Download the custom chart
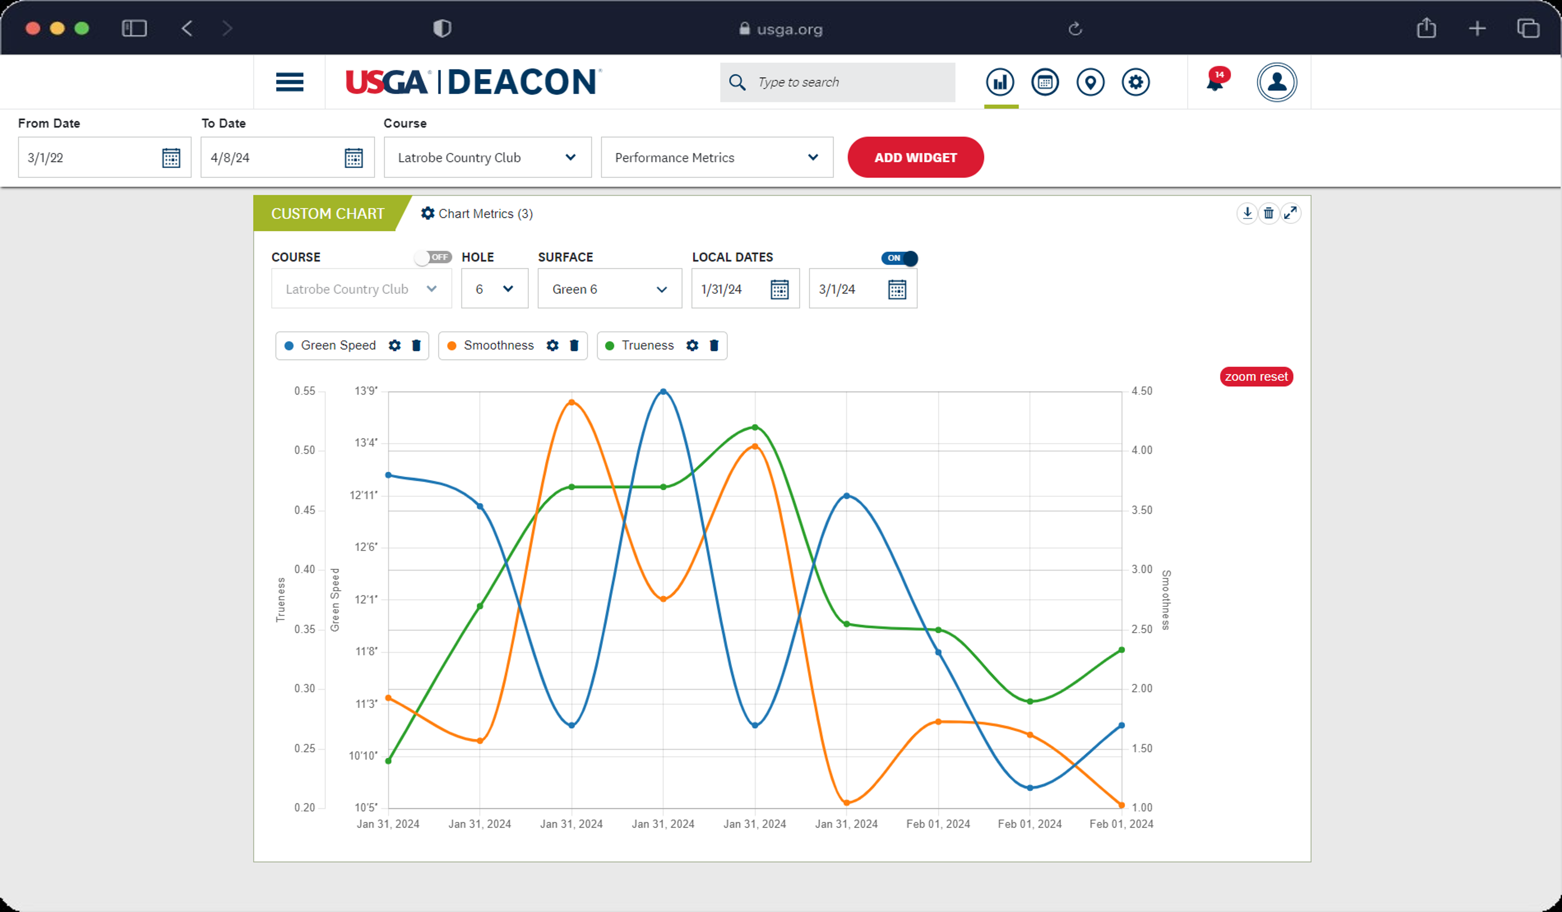The width and height of the screenshot is (1562, 912). 1247,213
